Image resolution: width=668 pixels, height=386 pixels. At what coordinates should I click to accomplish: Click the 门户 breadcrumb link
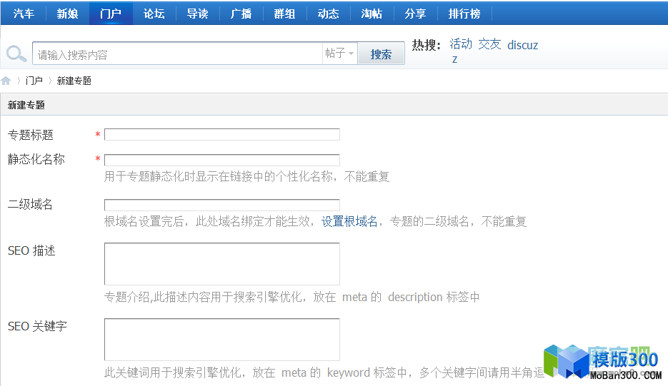coord(34,81)
